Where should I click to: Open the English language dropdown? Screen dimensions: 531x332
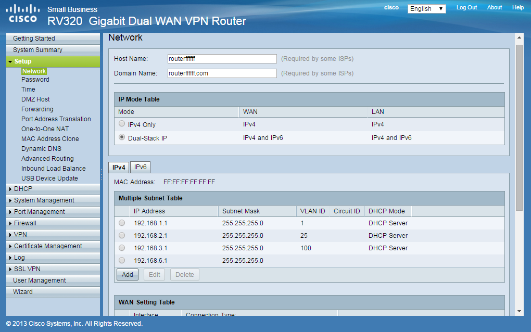coord(426,8)
